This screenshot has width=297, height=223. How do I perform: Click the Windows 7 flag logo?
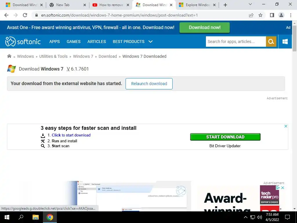tap(12, 69)
